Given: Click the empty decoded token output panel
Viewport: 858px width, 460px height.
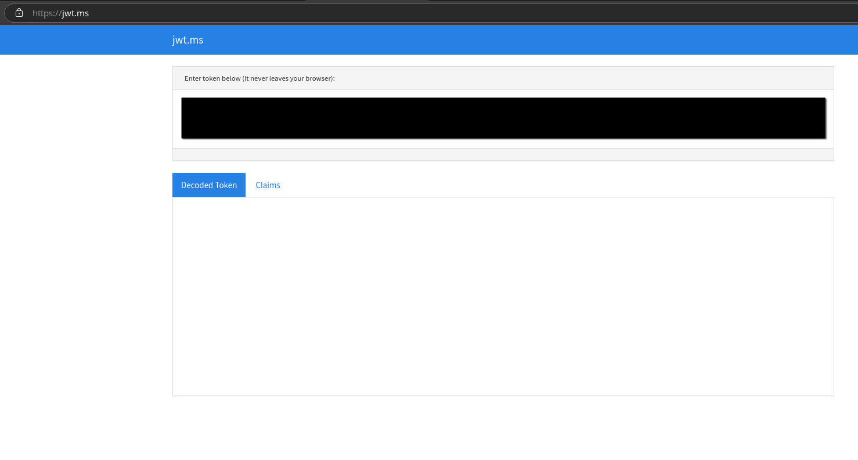Looking at the screenshot, I should click(x=503, y=297).
